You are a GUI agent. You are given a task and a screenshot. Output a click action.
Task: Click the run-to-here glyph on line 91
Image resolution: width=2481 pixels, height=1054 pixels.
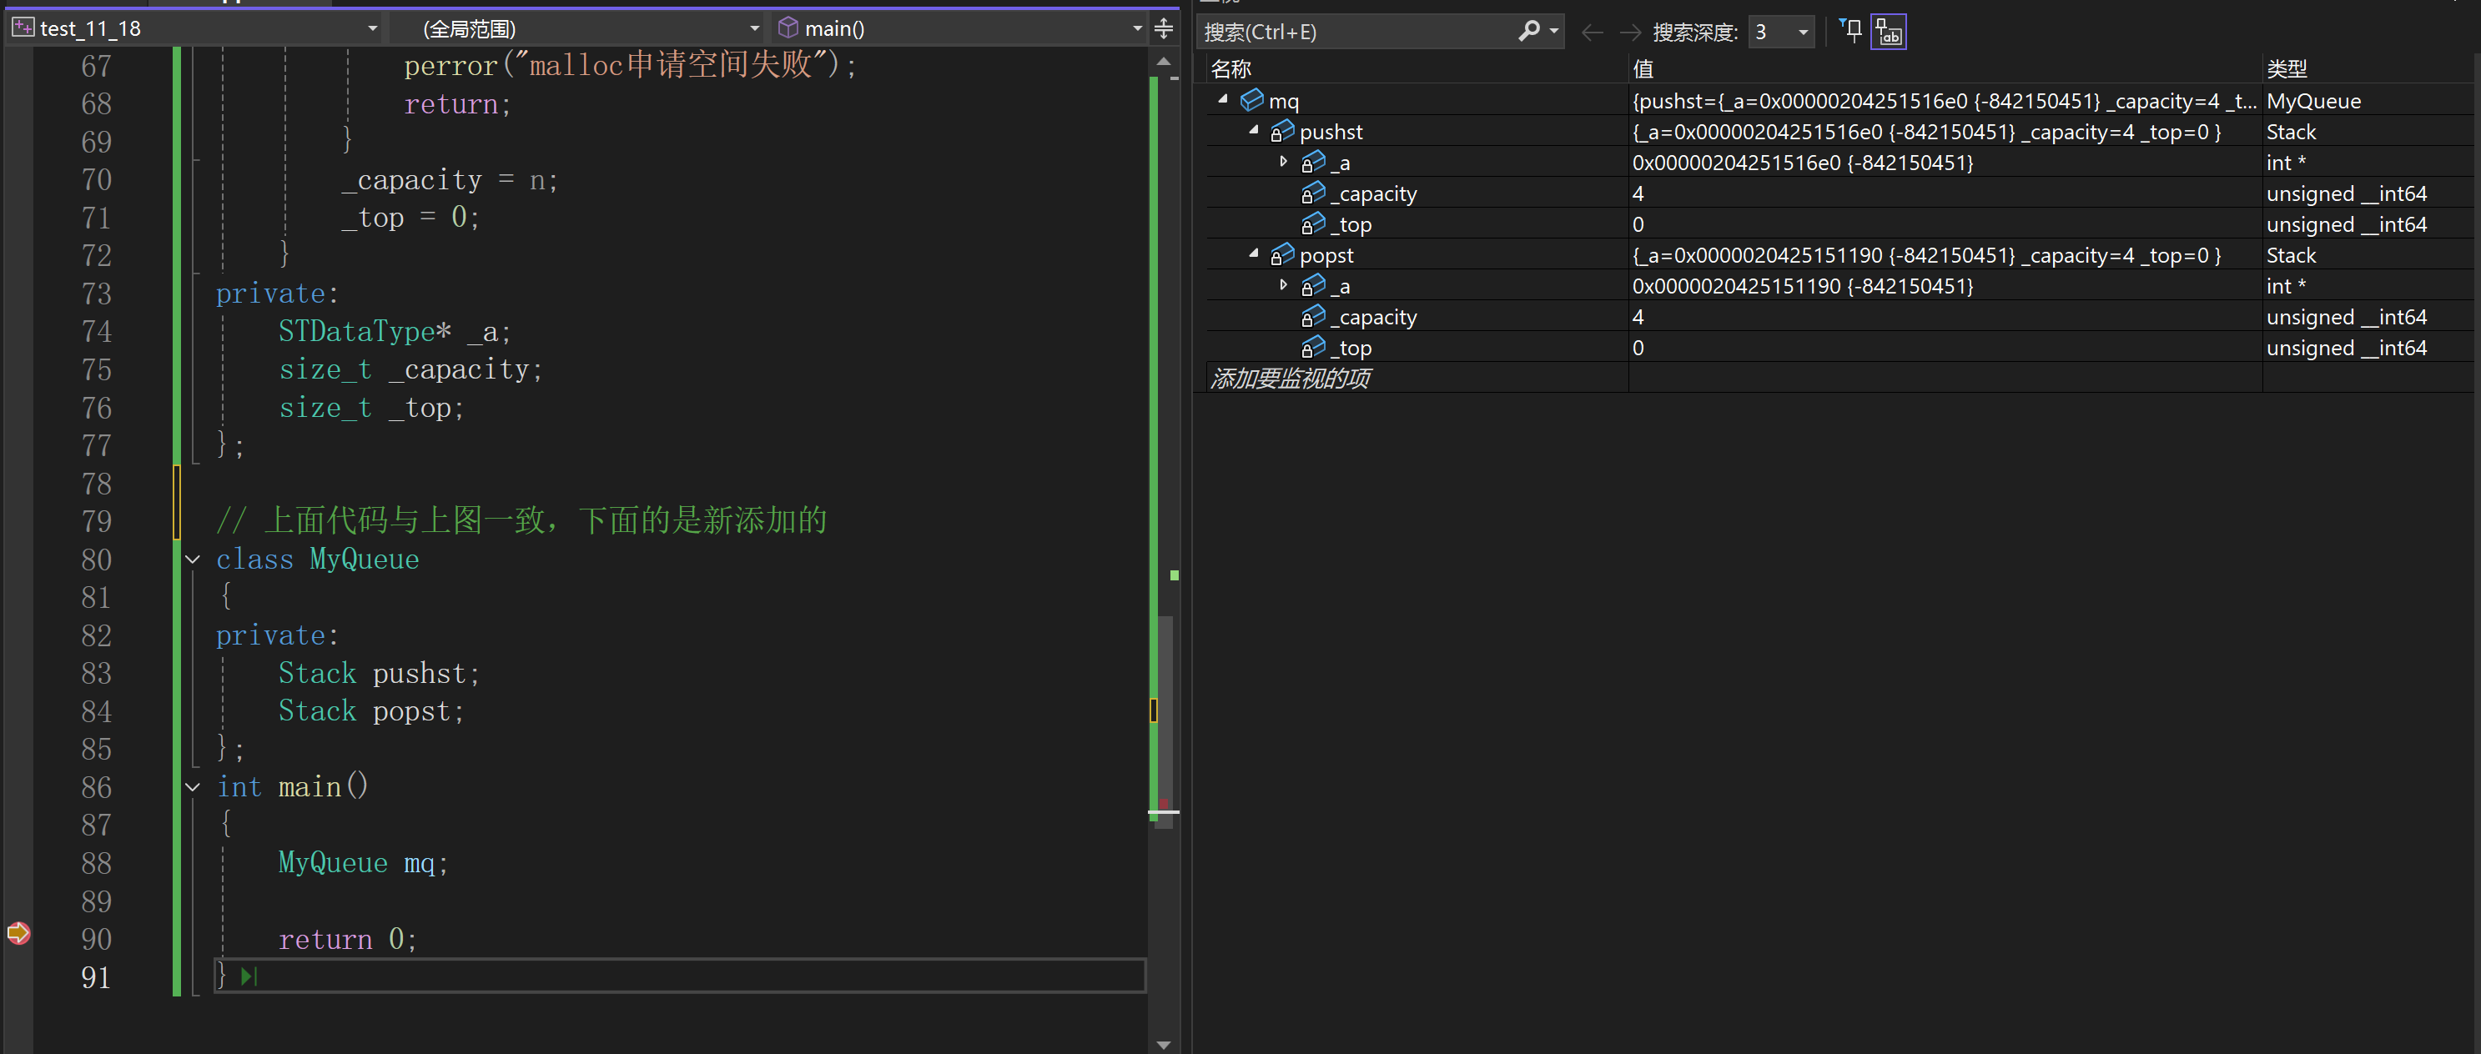point(249,976)
